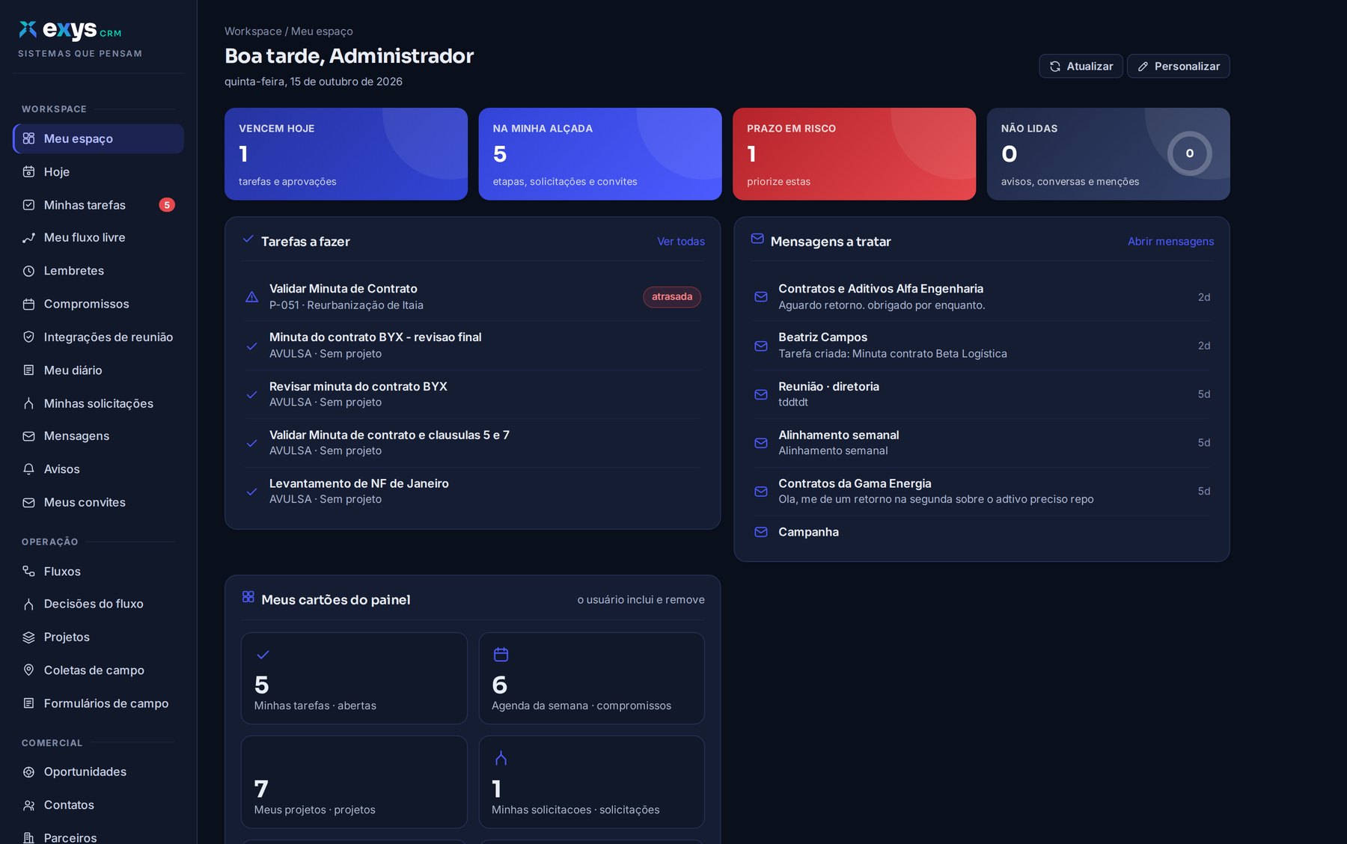Open Mensagens in the sidebar
1347x844 pixels.
98,436
